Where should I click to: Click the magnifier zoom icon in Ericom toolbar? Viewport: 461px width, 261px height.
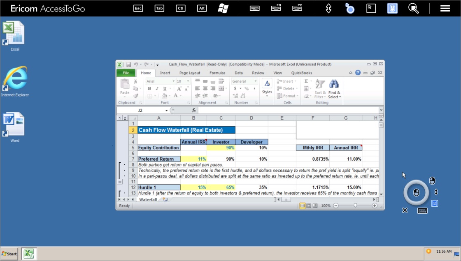pyautogui.click(x=413, y=8)
